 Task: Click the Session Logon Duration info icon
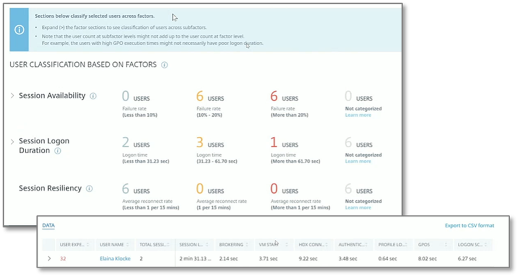coord(58,151)
